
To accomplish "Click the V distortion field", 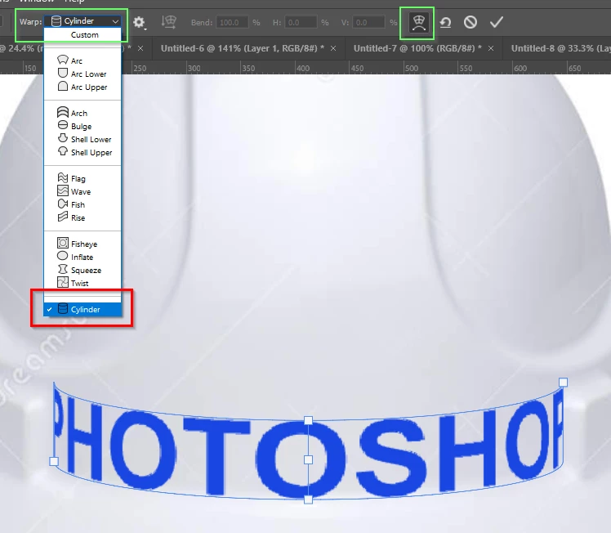I will click(368, 22).
